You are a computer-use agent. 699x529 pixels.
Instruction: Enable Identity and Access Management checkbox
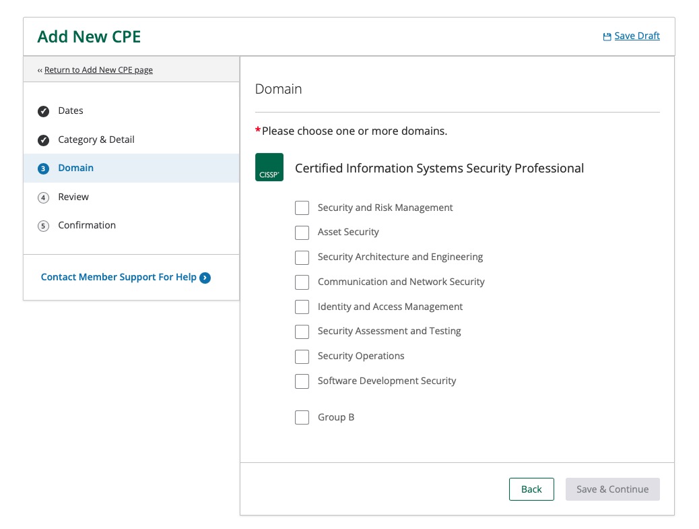pyautogui.click(x=302, y=307)
